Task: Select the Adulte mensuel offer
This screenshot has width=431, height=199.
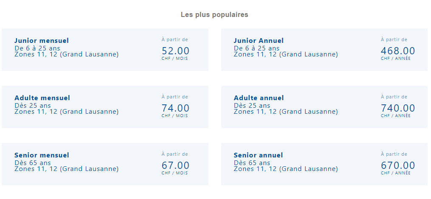Action: (x=105, y=107)
